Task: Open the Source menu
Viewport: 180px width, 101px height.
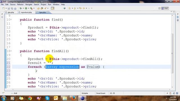Action: point(13,4)
